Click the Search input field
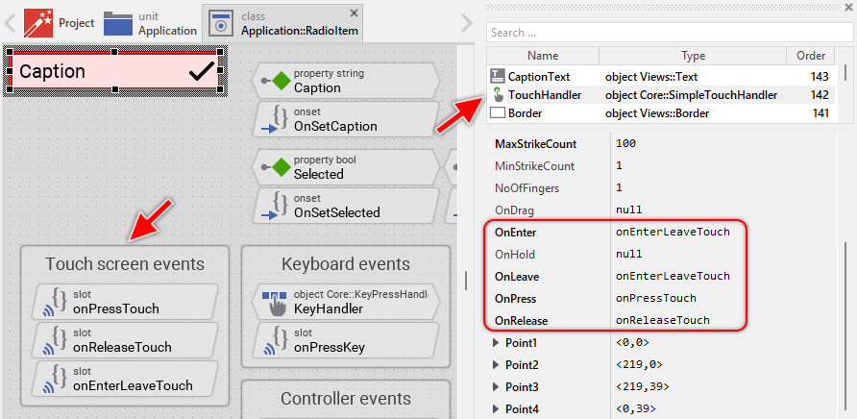 click(663, 32)
